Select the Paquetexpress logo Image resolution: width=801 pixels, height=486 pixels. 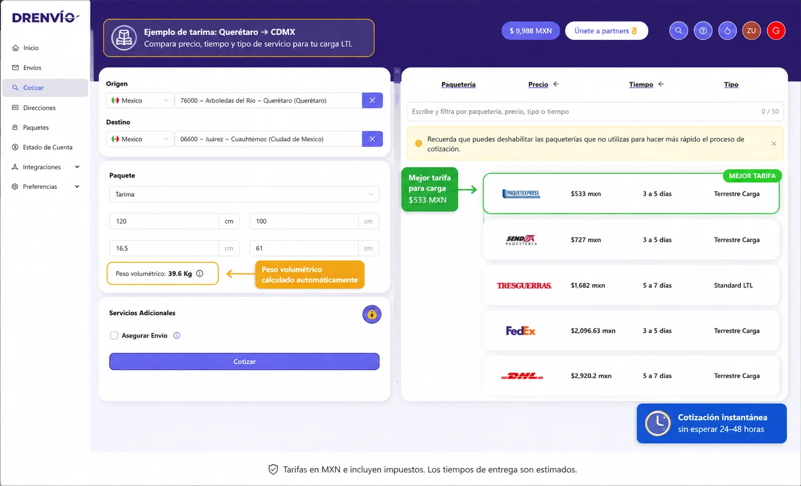click(x=521, y=194)
